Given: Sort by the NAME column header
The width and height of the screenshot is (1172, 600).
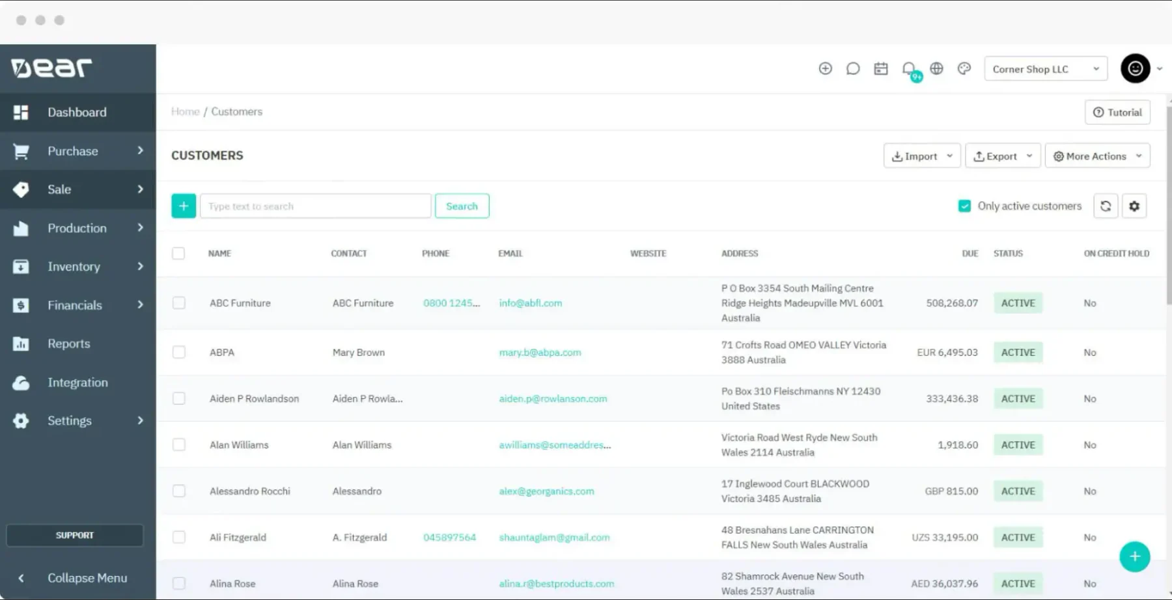Looking at the screenshot, I should [x=219, y=254].
